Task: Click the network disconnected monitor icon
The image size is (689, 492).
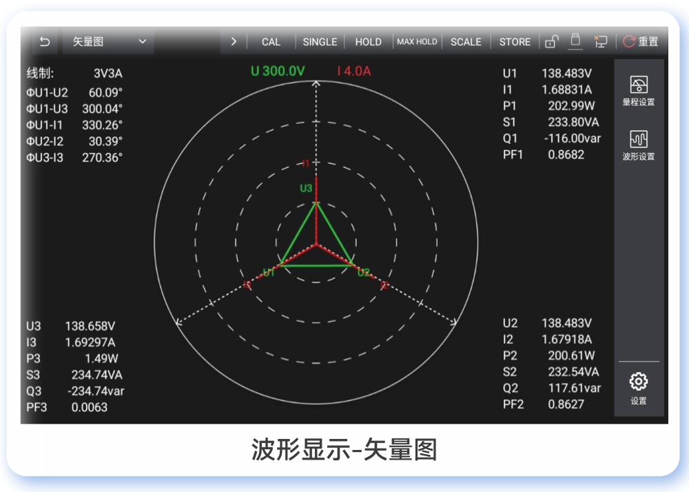Action: [x=600, y=41]
